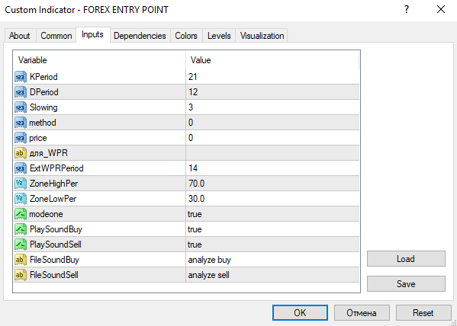
Task: Open the About tab
Action: (x=20, y=36)
